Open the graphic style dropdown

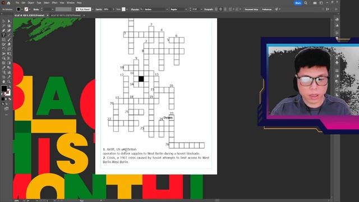(127, 10)
